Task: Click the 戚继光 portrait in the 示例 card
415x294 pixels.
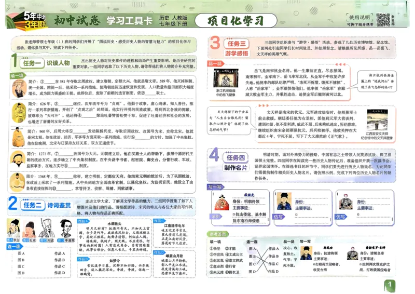Action: click(222, 202)
